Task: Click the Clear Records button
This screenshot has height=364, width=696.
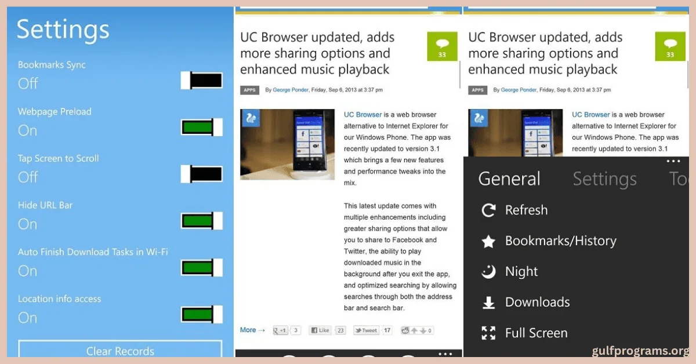Action: tap(119, 351)
